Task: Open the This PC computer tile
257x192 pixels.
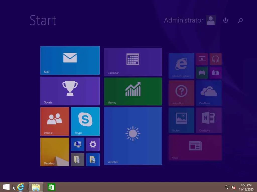Action: point(78,144)
